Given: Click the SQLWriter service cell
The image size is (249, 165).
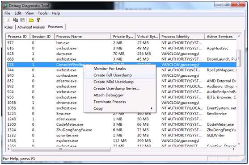Looking at the screenshot, I should (215, 136).
